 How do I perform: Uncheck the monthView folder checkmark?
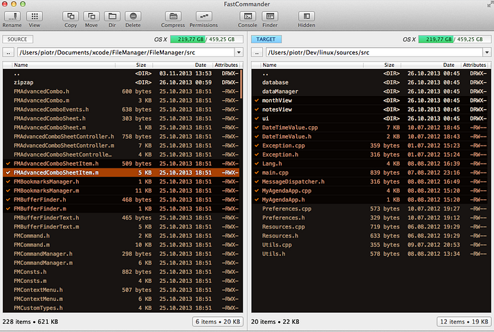(x=257, y=100)
